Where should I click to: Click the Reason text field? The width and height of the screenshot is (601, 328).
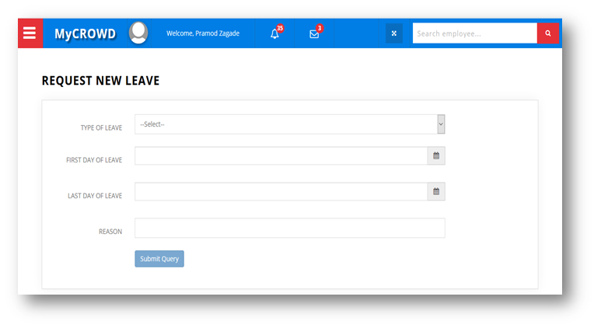click(x=289, y=228)
